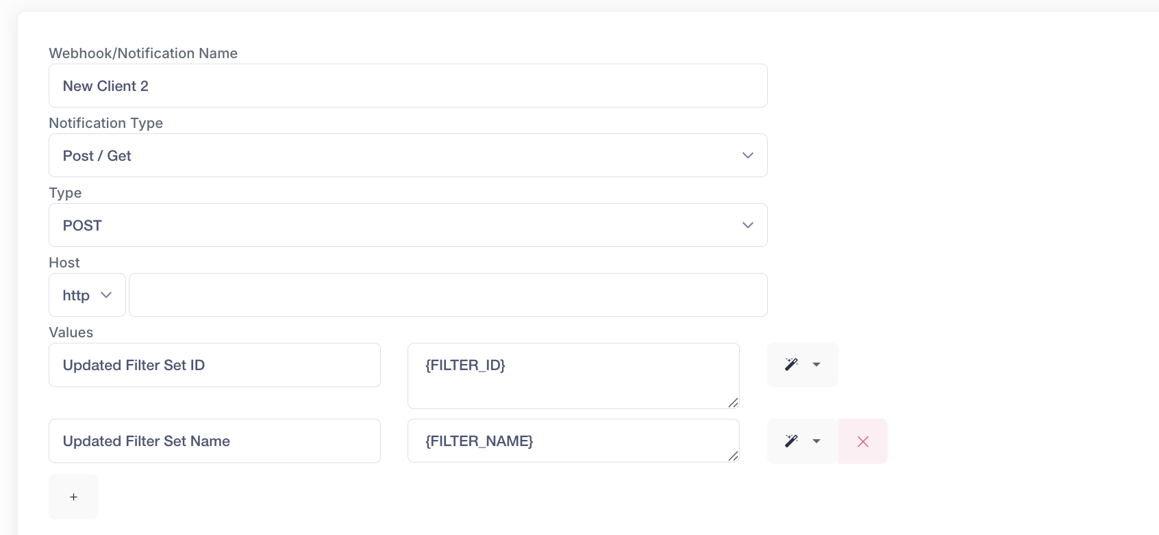Open the http protocol dropdown

87,295
